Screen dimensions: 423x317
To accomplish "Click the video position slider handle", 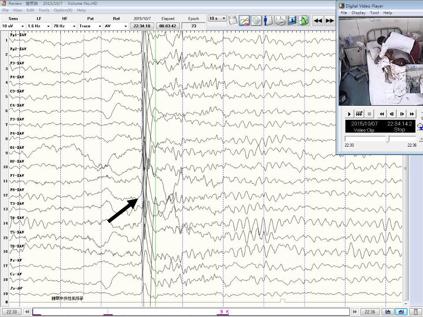I will click(x=388, y=139).
